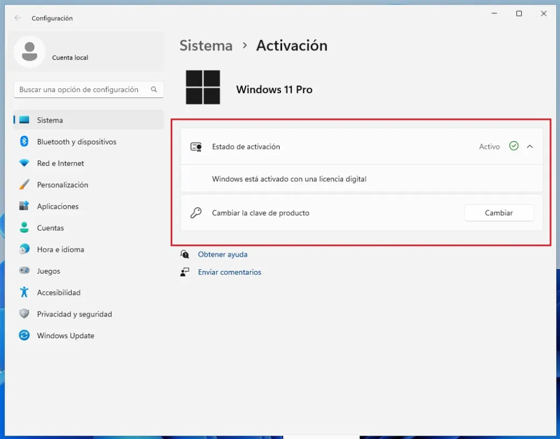
Task: Click 'Cambiar la clave de producto' label
Action: tap(261, 213)
